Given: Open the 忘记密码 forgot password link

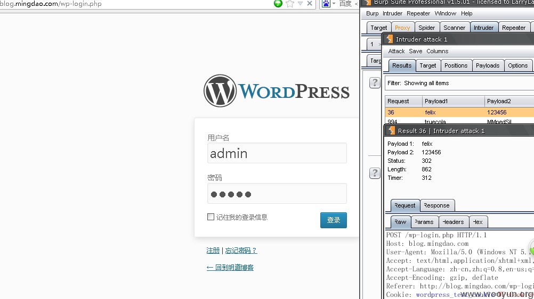Looking at the screenshot, I should [x=241, y=251].
